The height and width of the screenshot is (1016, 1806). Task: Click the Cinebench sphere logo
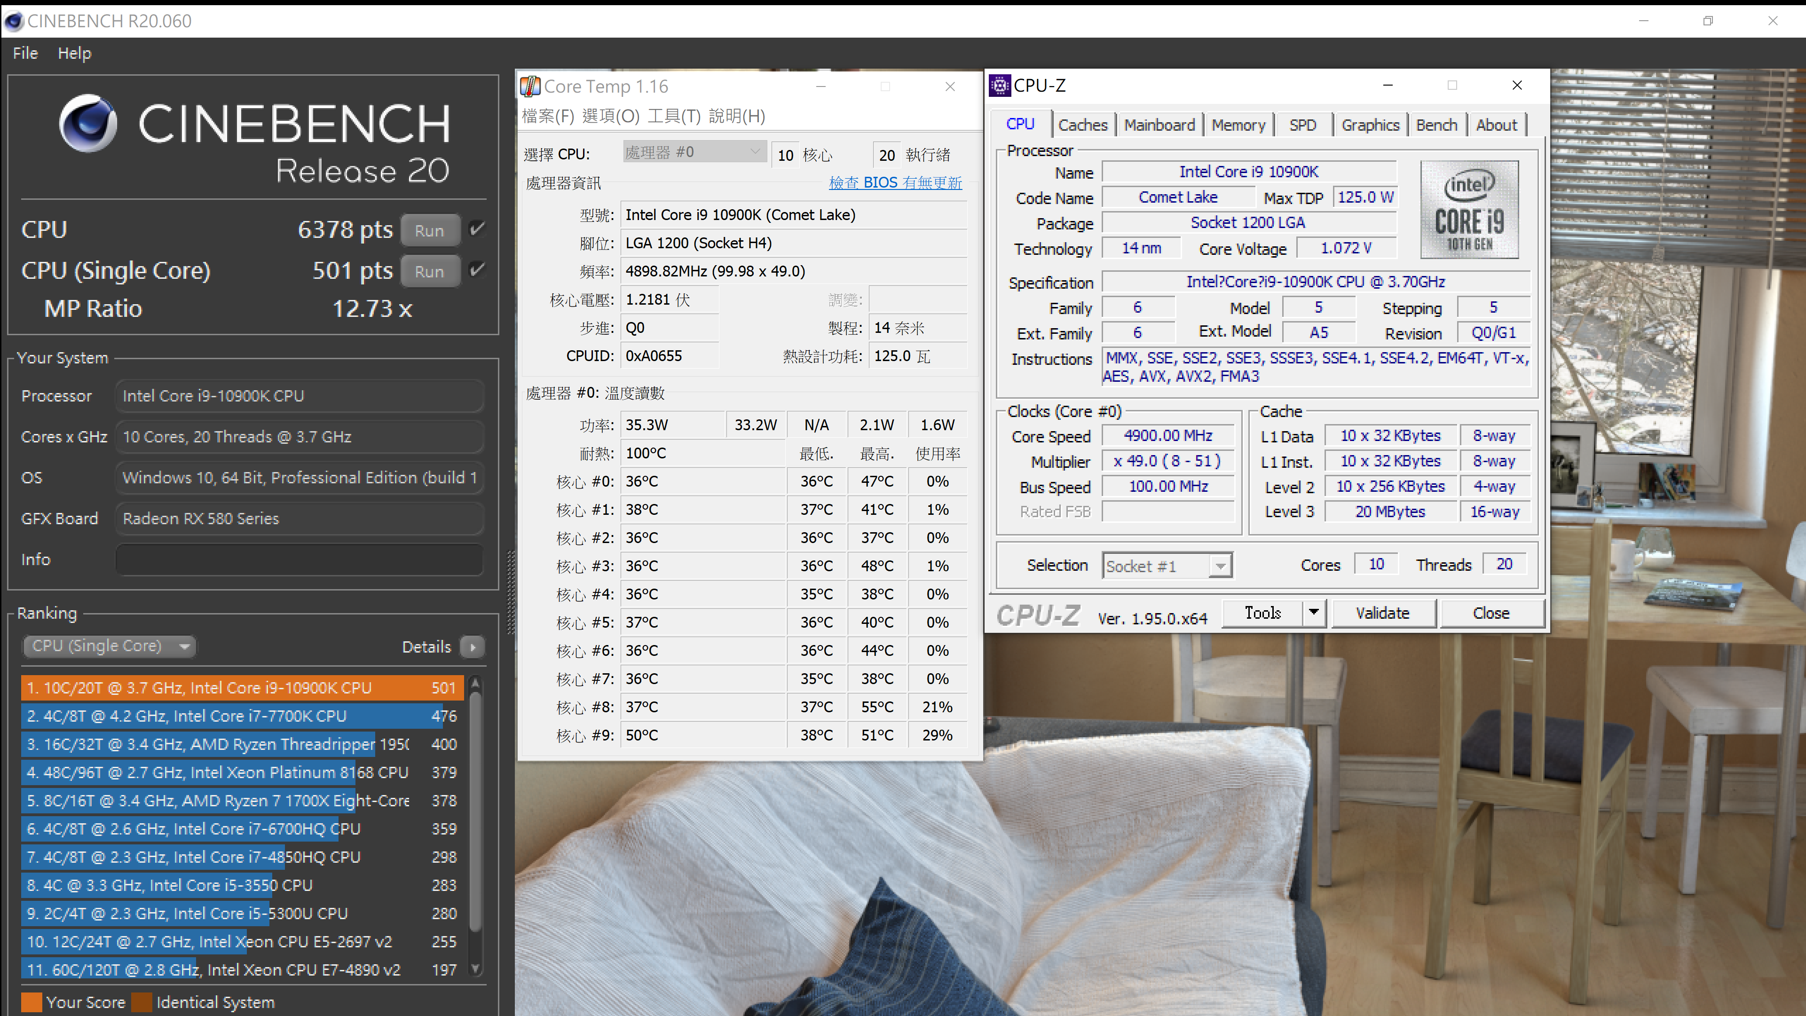[87, 123]
